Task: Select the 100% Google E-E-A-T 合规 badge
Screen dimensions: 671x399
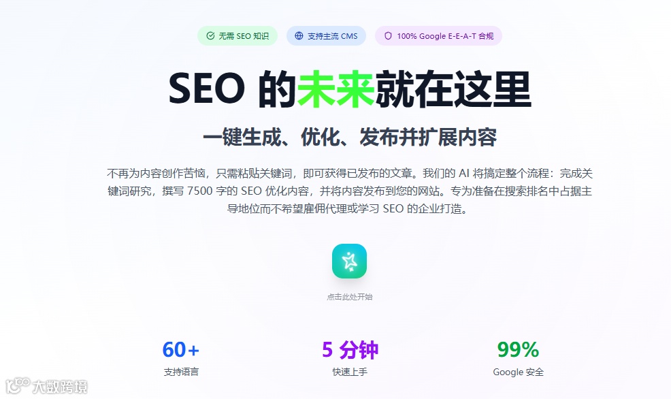Action: click(439, 36)
